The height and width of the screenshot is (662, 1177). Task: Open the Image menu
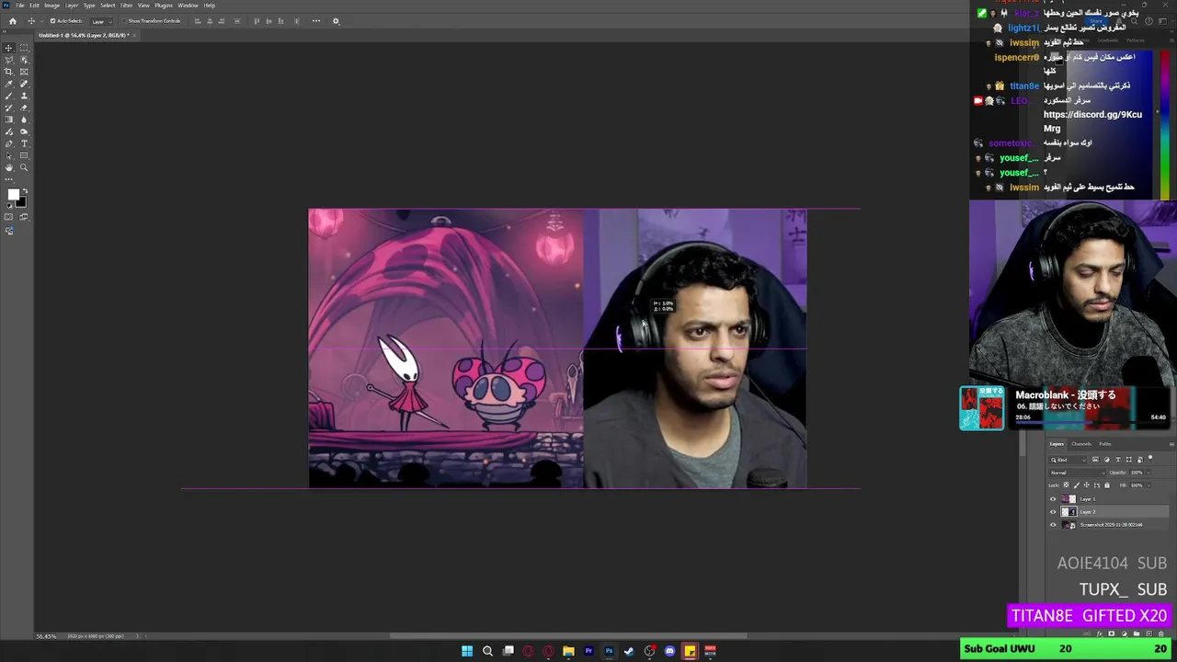[x=51, y=6]
